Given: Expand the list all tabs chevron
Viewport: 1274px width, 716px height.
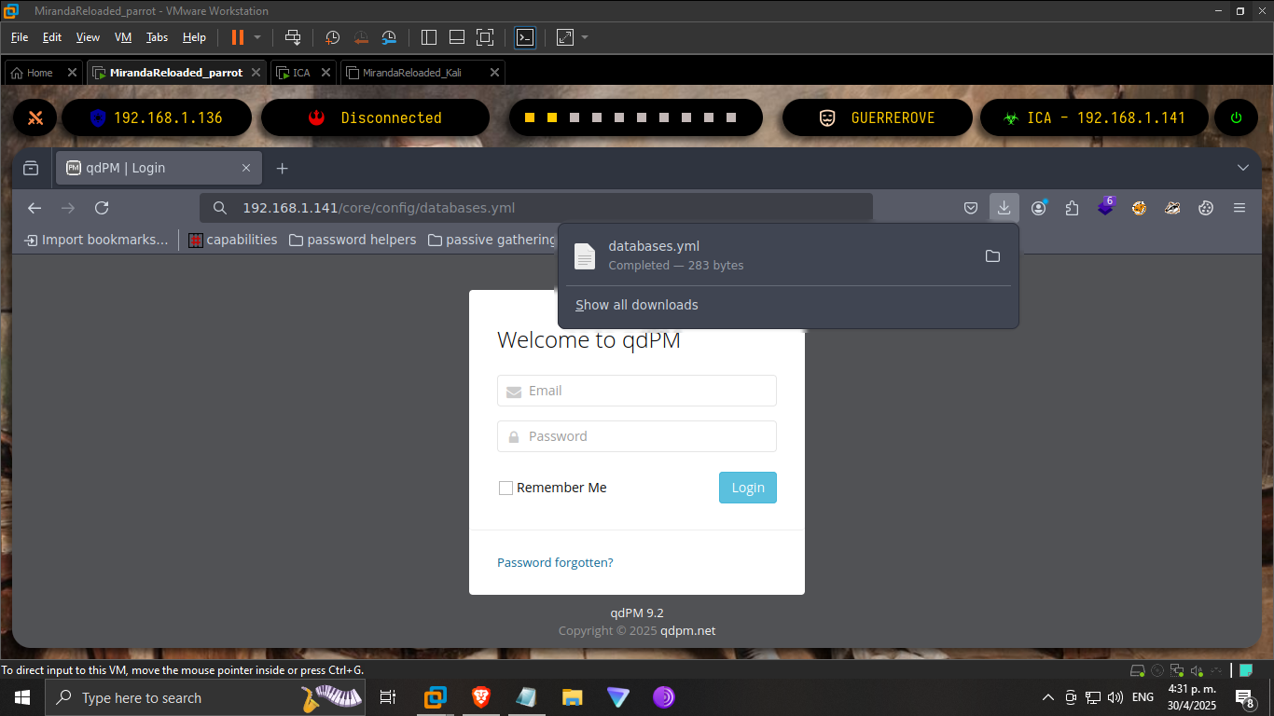Looking at the screenshot, I should tap(1242, 168).
